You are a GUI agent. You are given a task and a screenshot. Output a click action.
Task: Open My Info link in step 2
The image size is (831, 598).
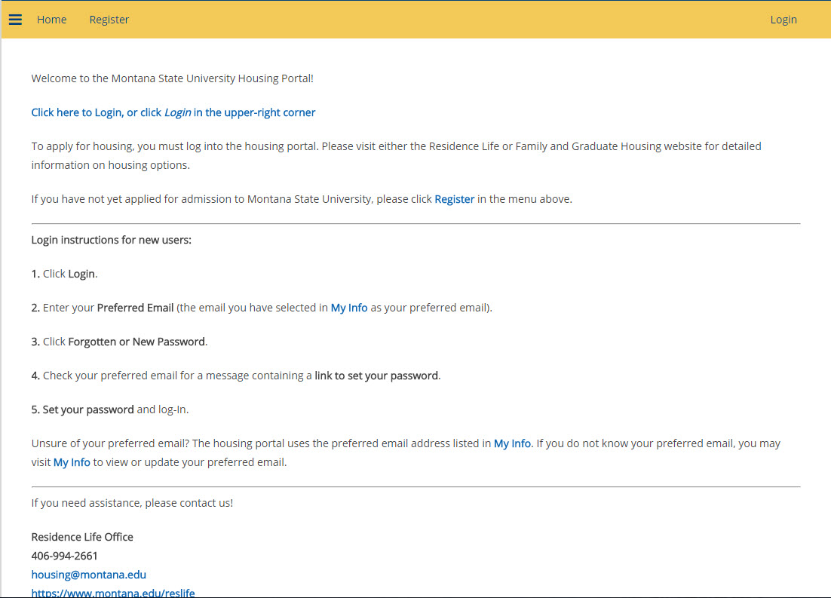(x=348, y=308)
